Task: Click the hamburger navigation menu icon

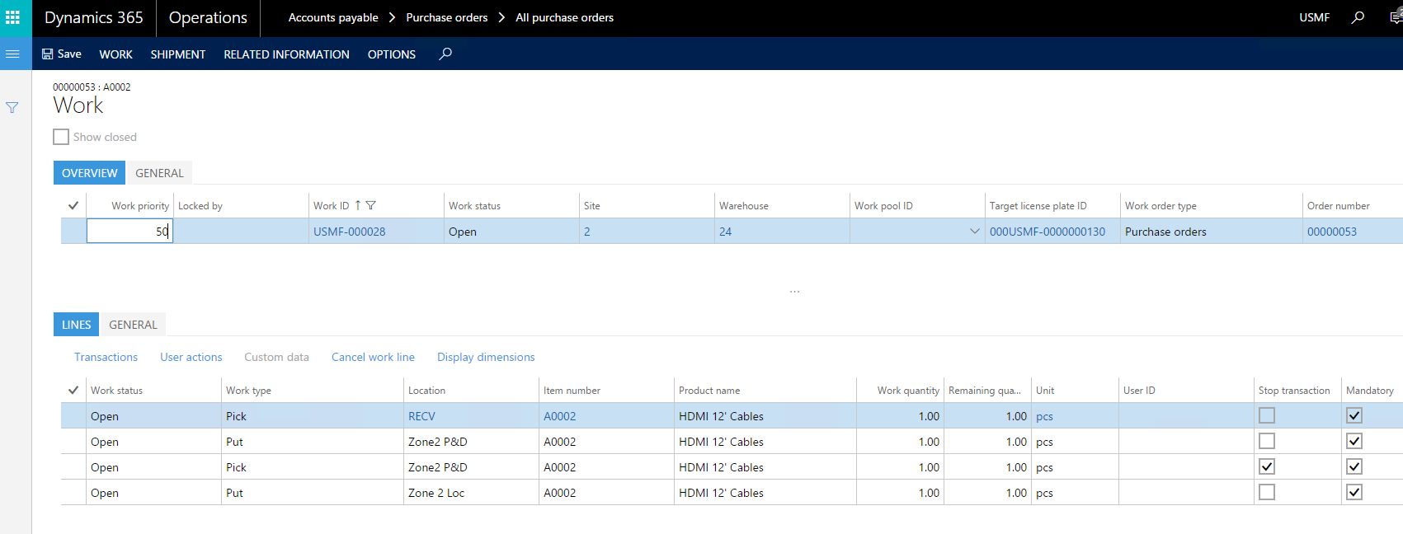Action: click(12, 54)
